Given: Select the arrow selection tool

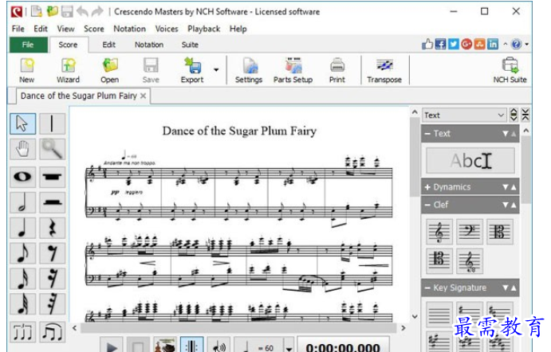Looking at the screenshot, I should point(23,123).
